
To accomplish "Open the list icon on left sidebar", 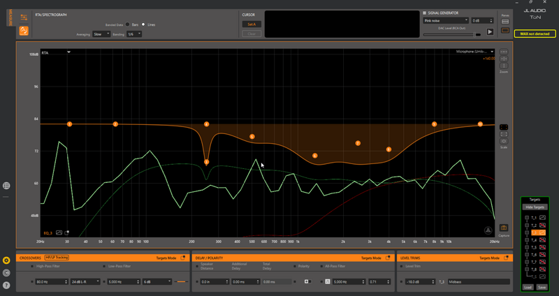I will (x=6, y=186).
